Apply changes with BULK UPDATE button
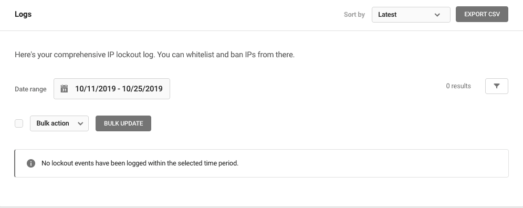The width and height of the screenshot is (523, 208). (x=123, y=123)
